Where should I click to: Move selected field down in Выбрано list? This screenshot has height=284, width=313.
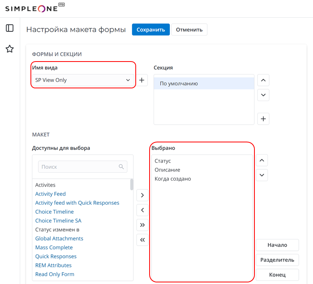click(262, 175)
